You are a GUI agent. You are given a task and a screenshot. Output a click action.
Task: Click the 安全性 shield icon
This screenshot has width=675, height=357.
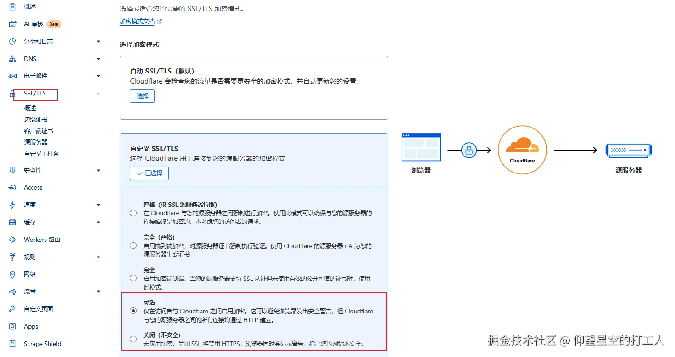pos(13,170)
